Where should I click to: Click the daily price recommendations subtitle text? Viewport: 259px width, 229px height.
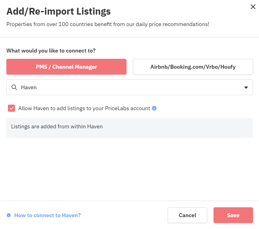pos(108,24)
